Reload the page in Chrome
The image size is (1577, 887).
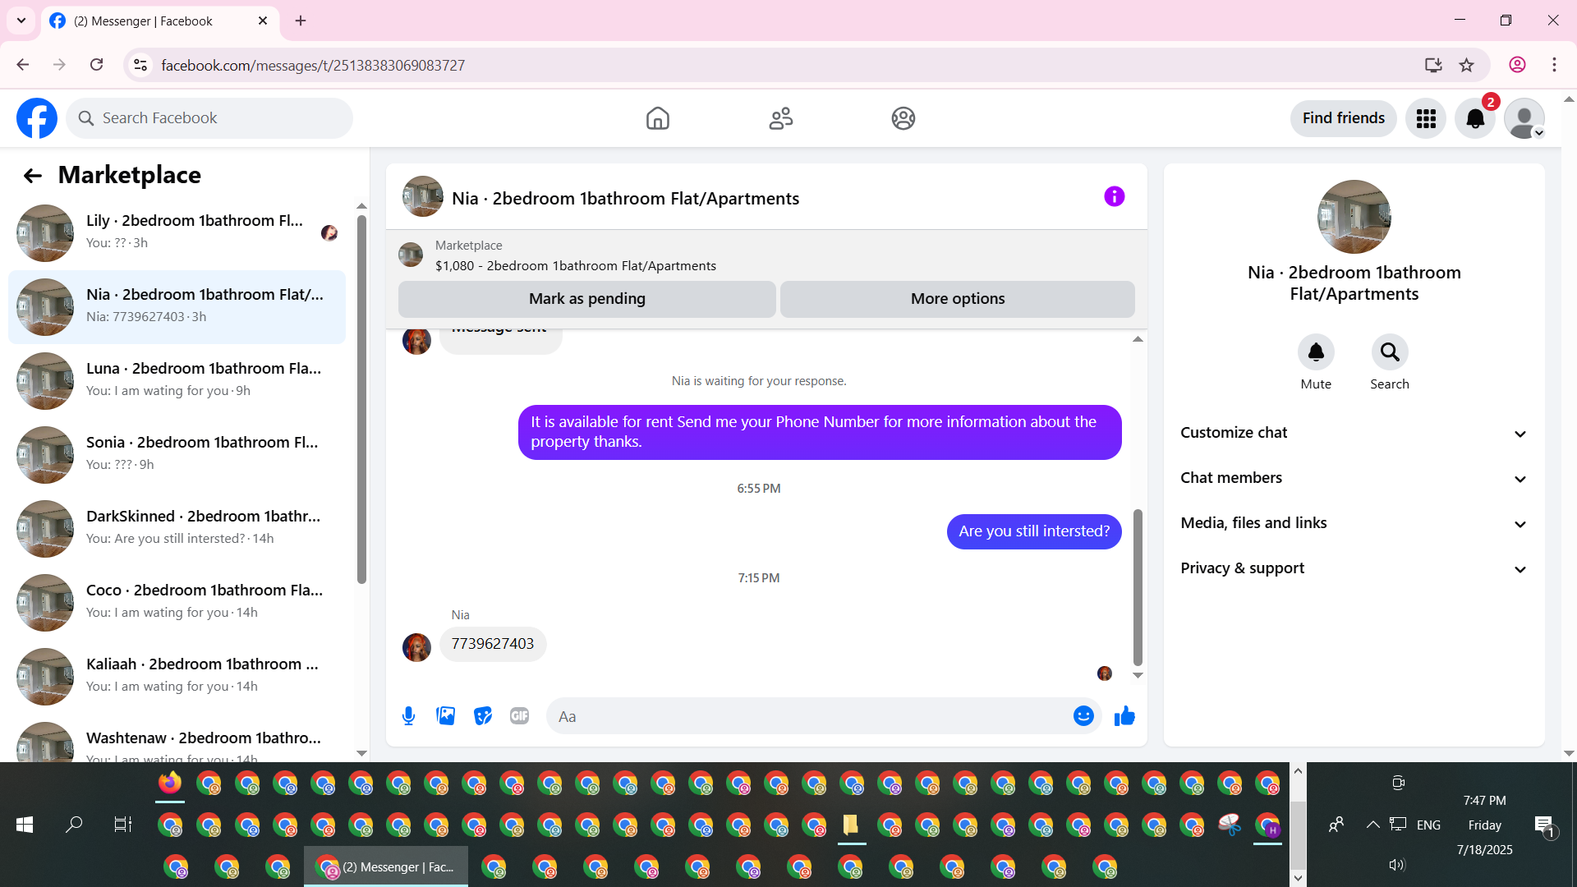click(97, 65)
